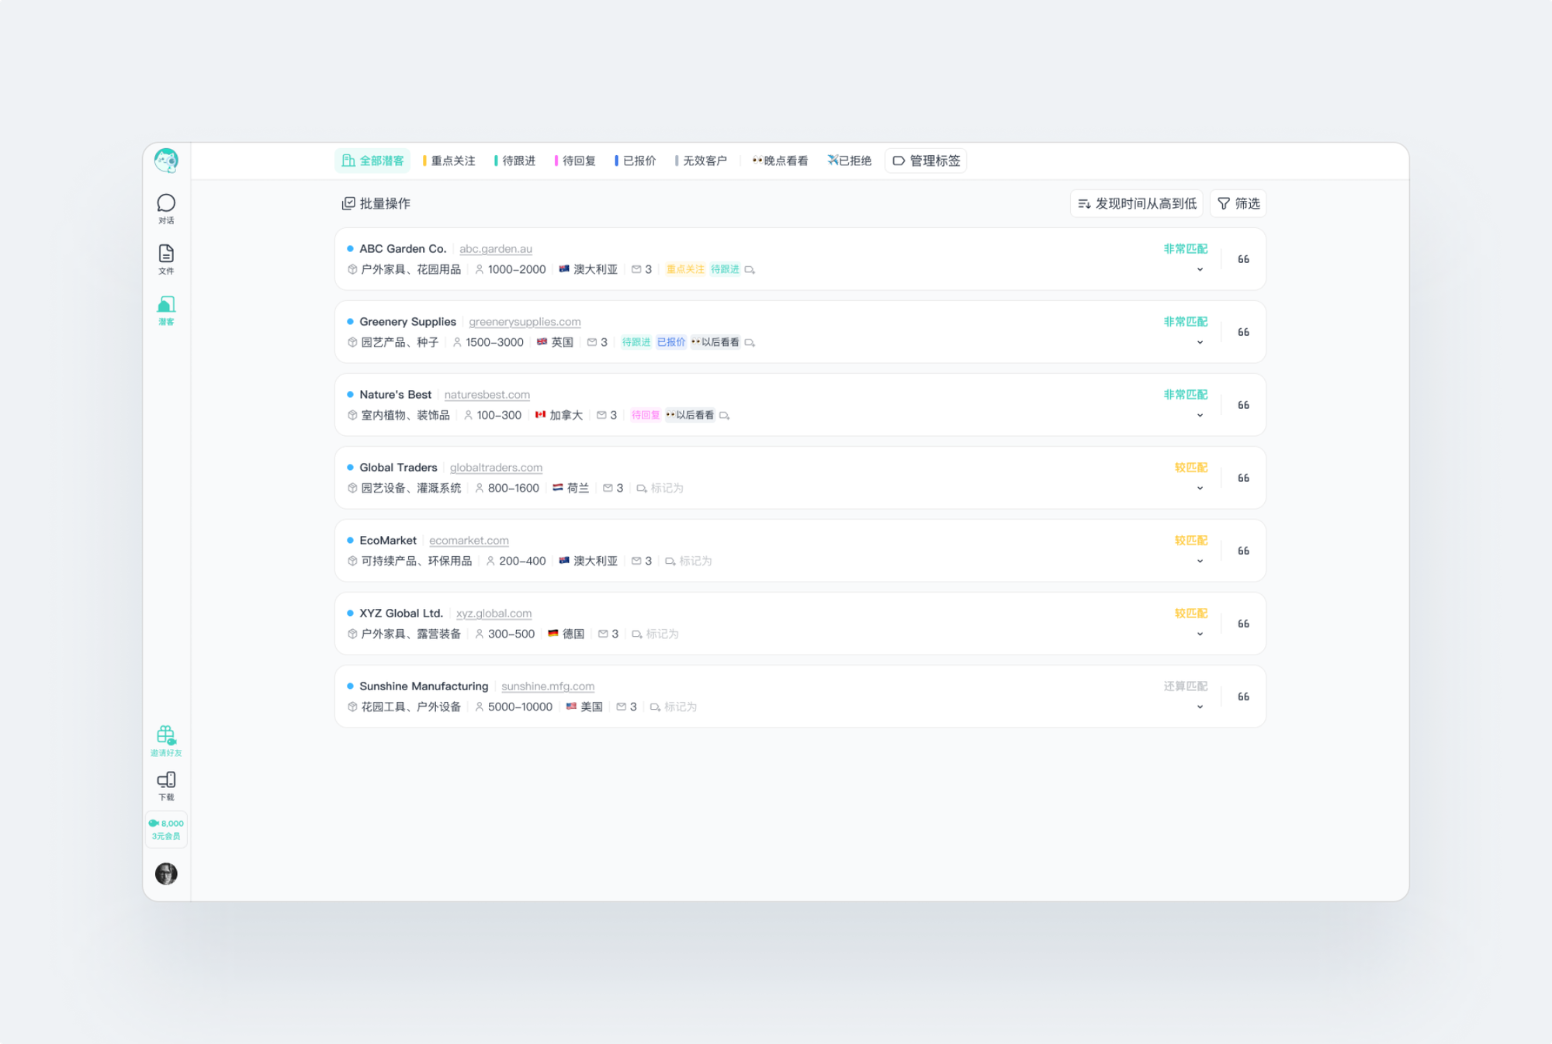The height and width of the screenshot is (1044, 1552).
Task: Open the abc.garden.au link
Action: (x=496, y=249)
